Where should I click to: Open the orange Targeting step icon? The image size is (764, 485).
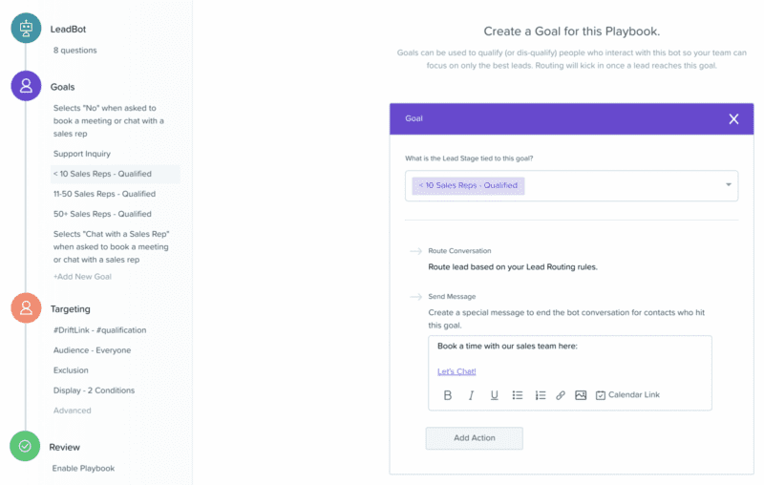[27, 307]
